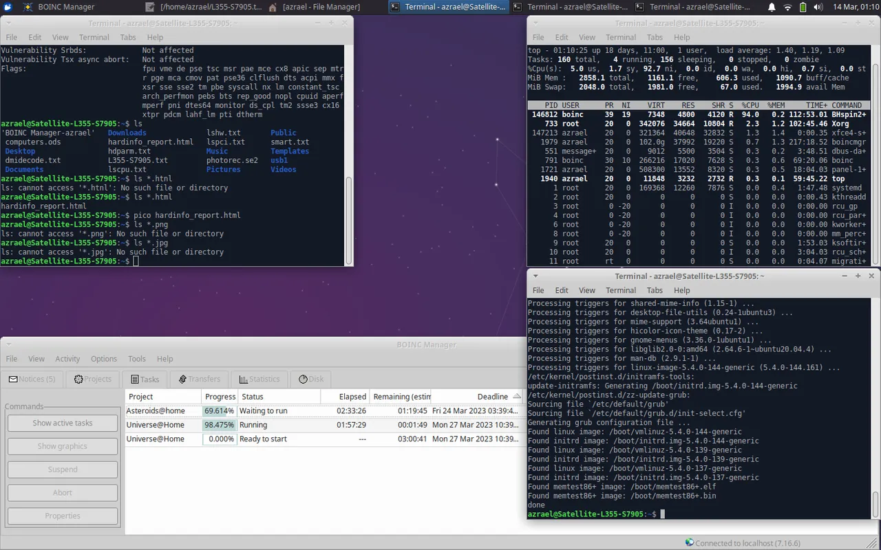Open the Notices (5) tab in BOINC
This screenshot has height=550, width=881.
pos(32,379)
